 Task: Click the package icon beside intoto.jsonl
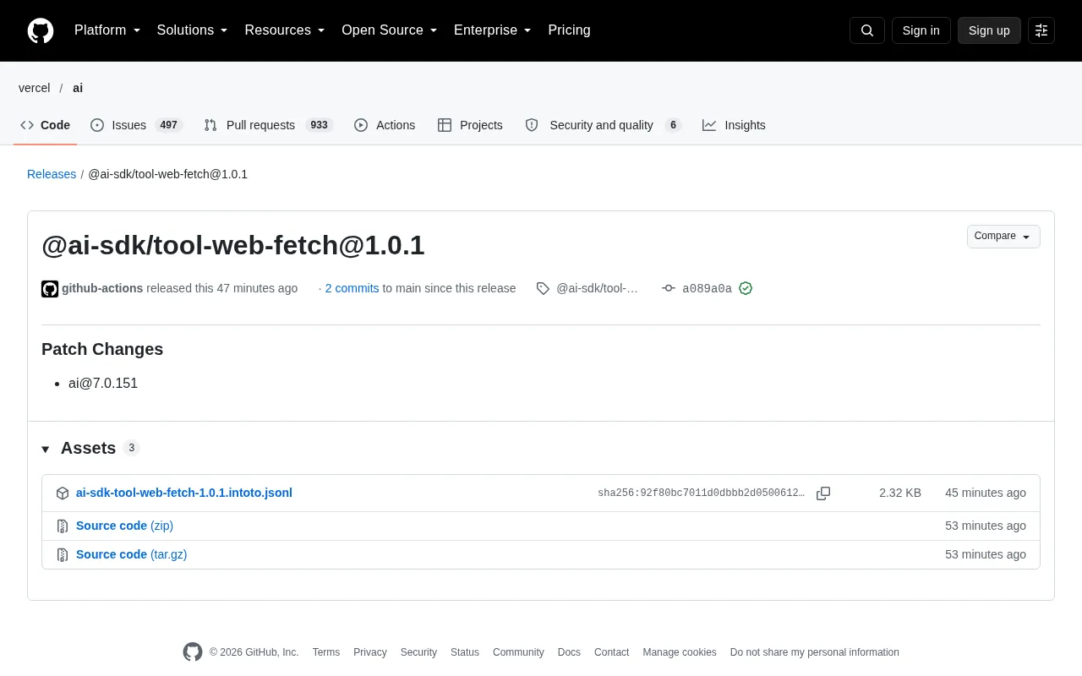(63, 493)
